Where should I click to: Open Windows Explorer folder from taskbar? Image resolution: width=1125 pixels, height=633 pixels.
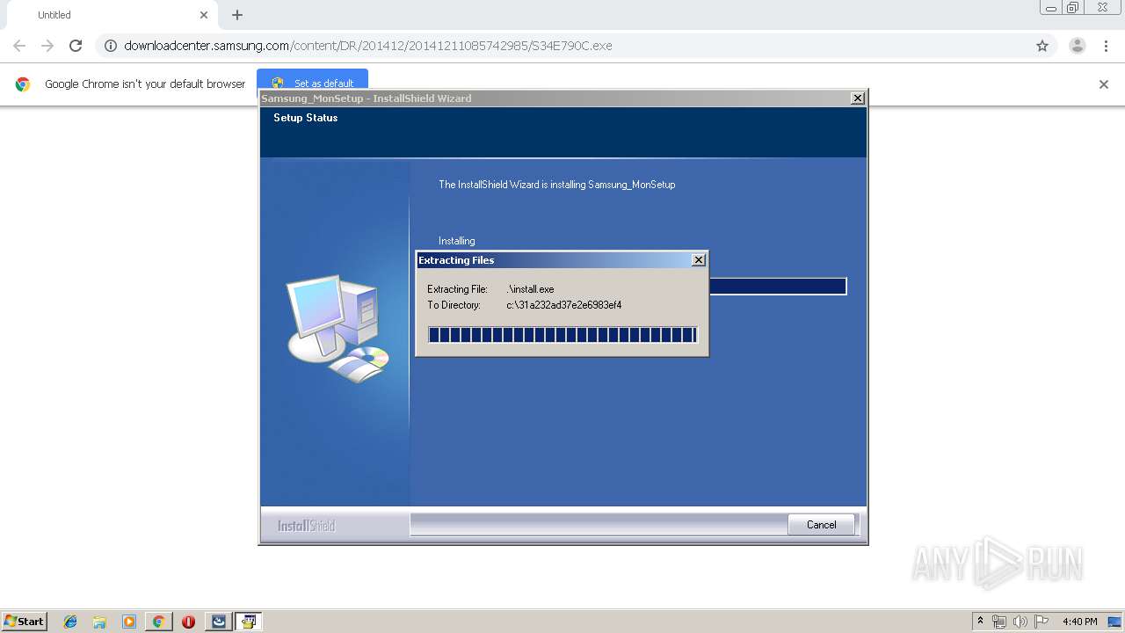[x=99, y=622]
